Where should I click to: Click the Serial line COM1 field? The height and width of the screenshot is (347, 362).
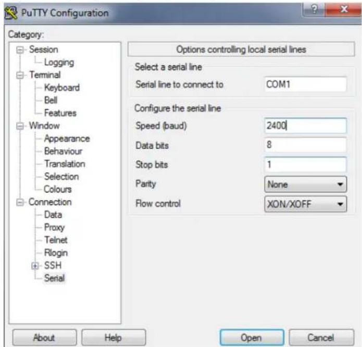pos(305,84)
